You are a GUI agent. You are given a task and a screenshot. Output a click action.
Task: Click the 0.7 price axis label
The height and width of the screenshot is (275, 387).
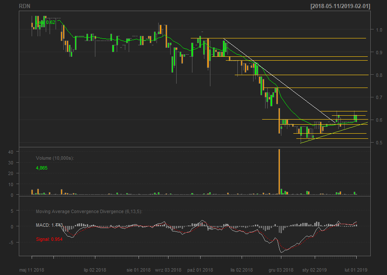379,98
